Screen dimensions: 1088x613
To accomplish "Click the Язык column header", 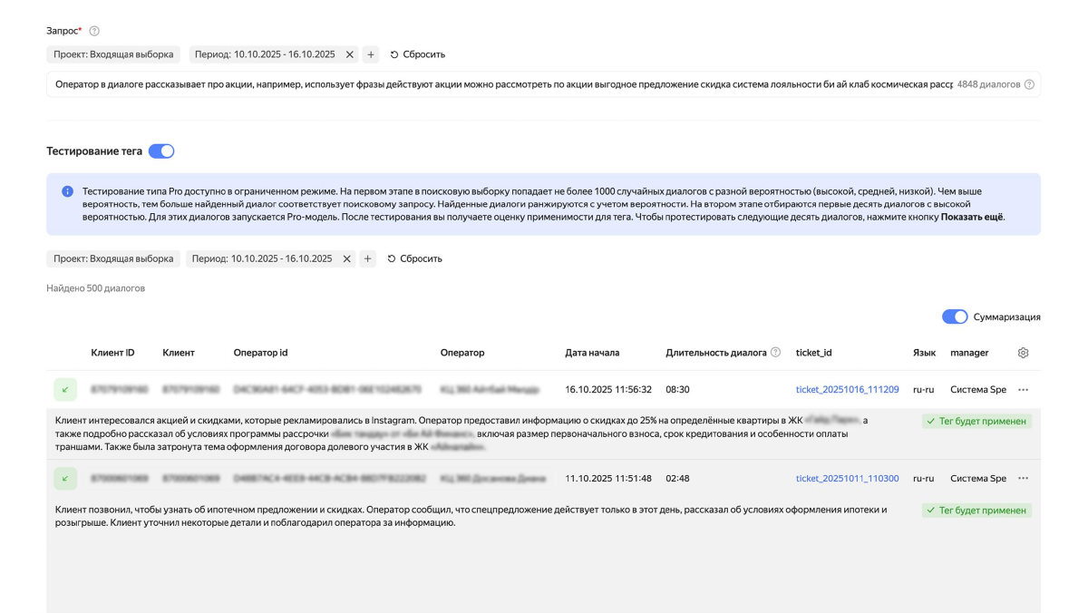I will [924, 353].
